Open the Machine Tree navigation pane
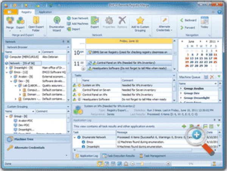This screenshot has height=171, width=227. pyautogui.click(x=37, y=139)
